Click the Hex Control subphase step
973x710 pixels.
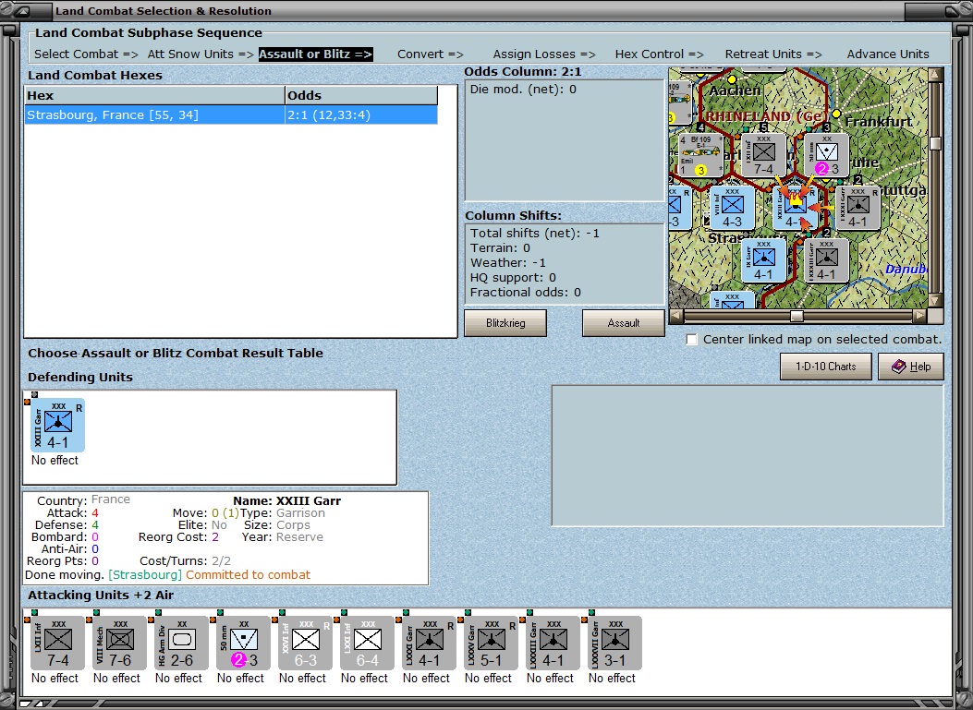(x=659, y=54)
